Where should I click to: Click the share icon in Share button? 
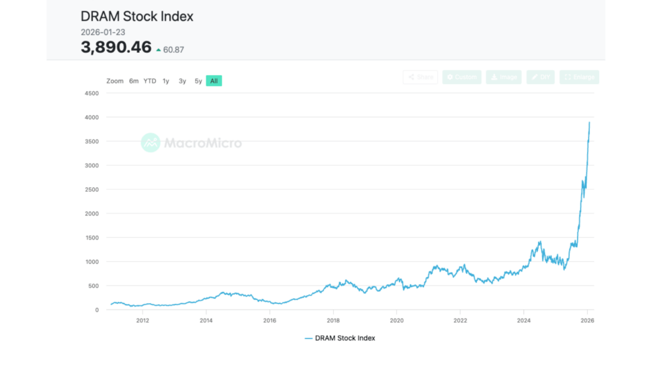click(x=411, y=77)
